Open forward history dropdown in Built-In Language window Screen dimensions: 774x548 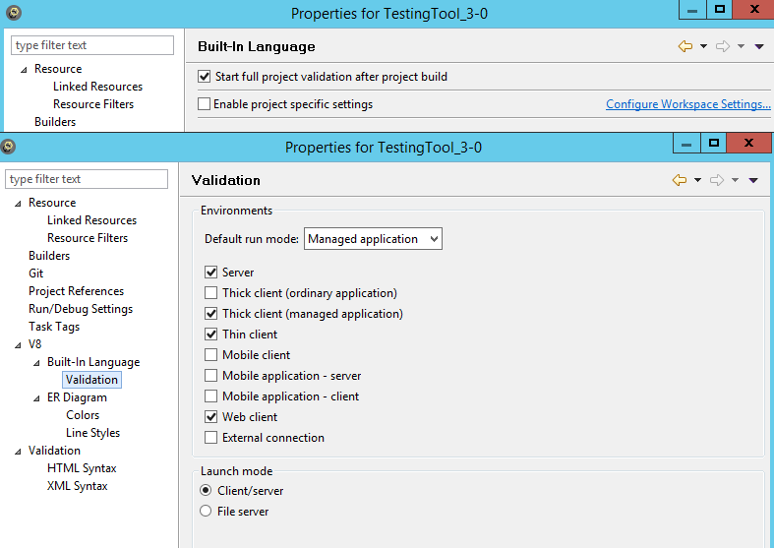tap(741, 46)
